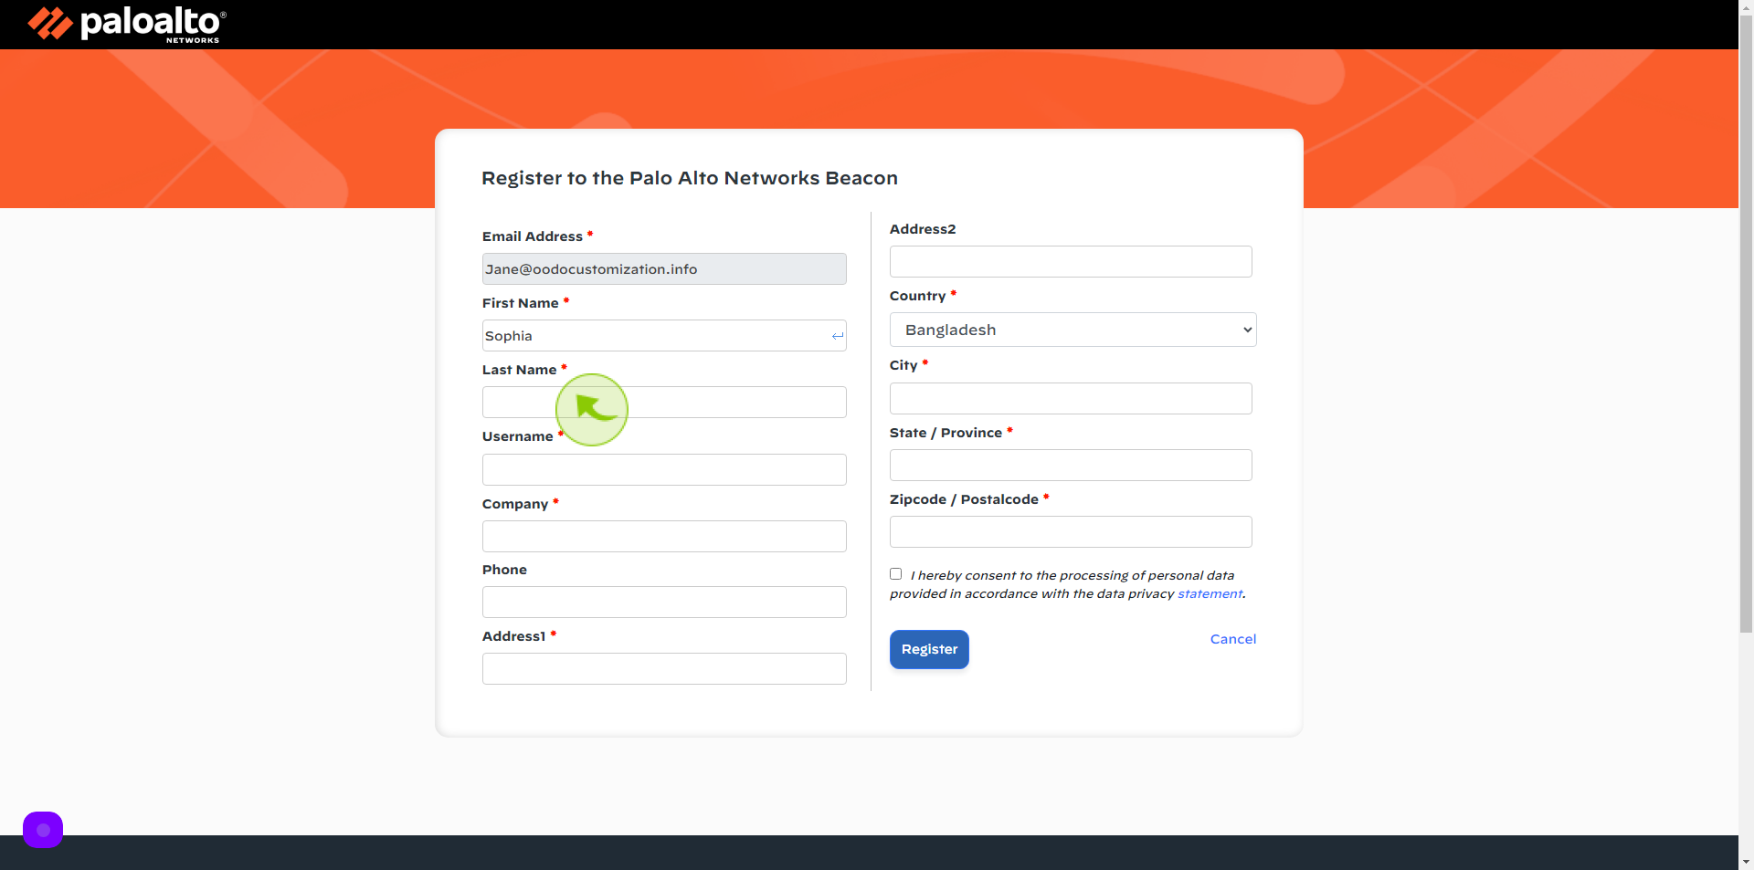Click the enter icon in First Name field
1754x870 pixels.
pos(837,336)
